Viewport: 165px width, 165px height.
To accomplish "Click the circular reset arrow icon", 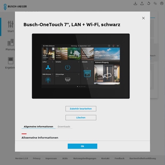I will point(148,3).
